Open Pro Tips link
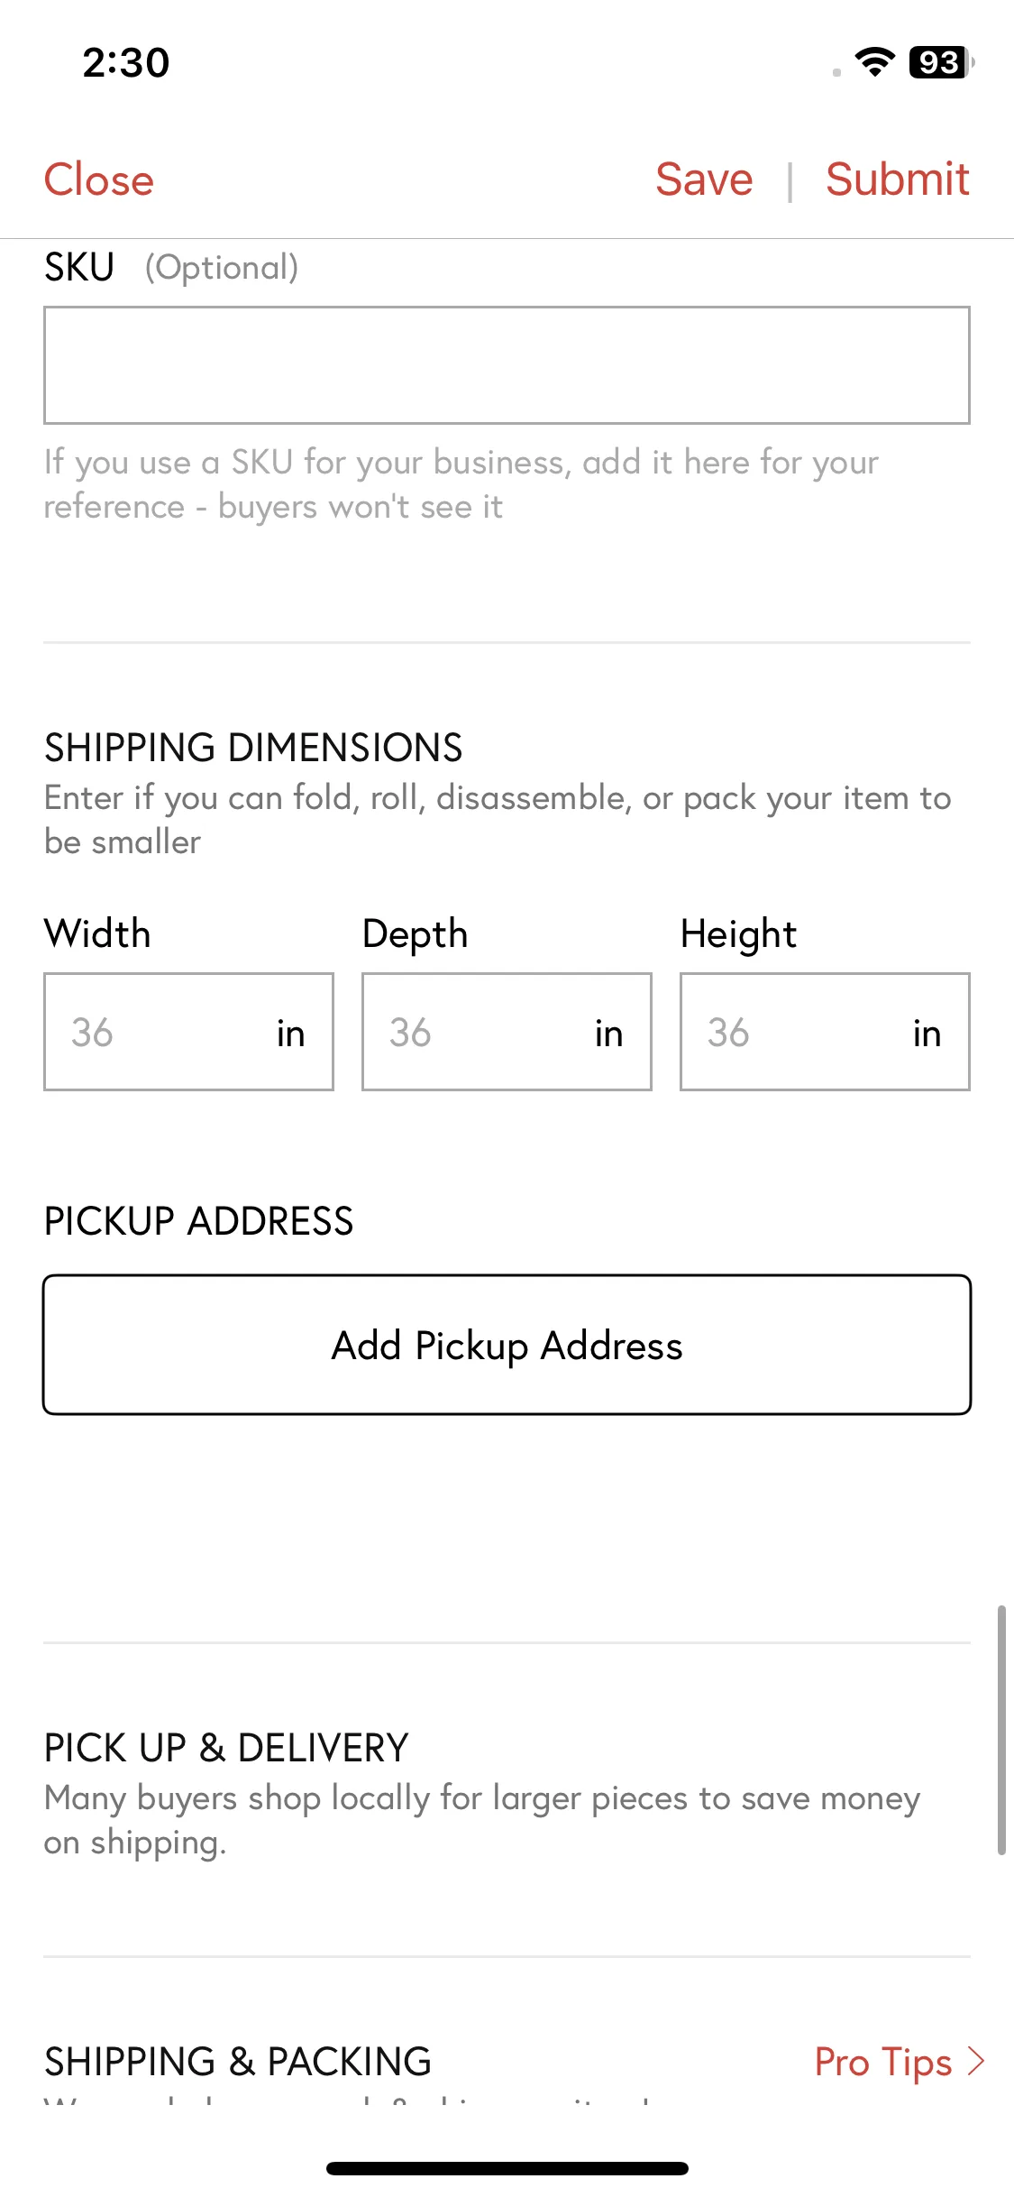This screenshot has width=1014, height=2197. pos(883,2063)
